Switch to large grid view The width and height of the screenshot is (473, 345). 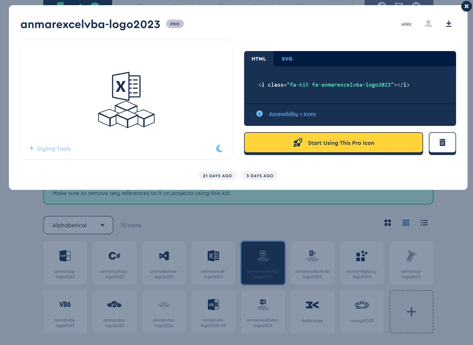point(388,223)
